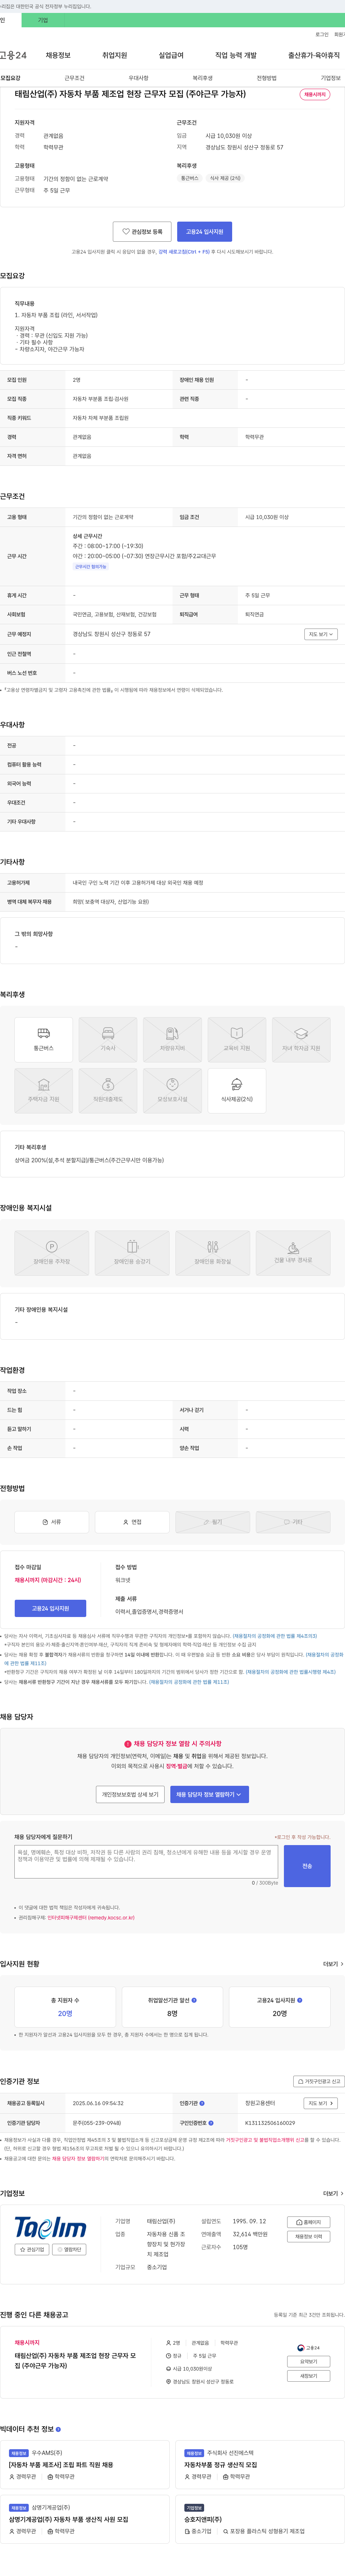Send question with 전송 button
This screenshot has height=2576, width=345.
click(307, 1866)
